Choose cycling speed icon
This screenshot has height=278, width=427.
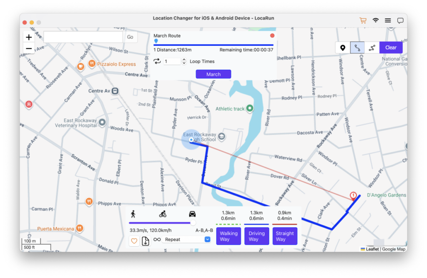[x=163, y=214]
